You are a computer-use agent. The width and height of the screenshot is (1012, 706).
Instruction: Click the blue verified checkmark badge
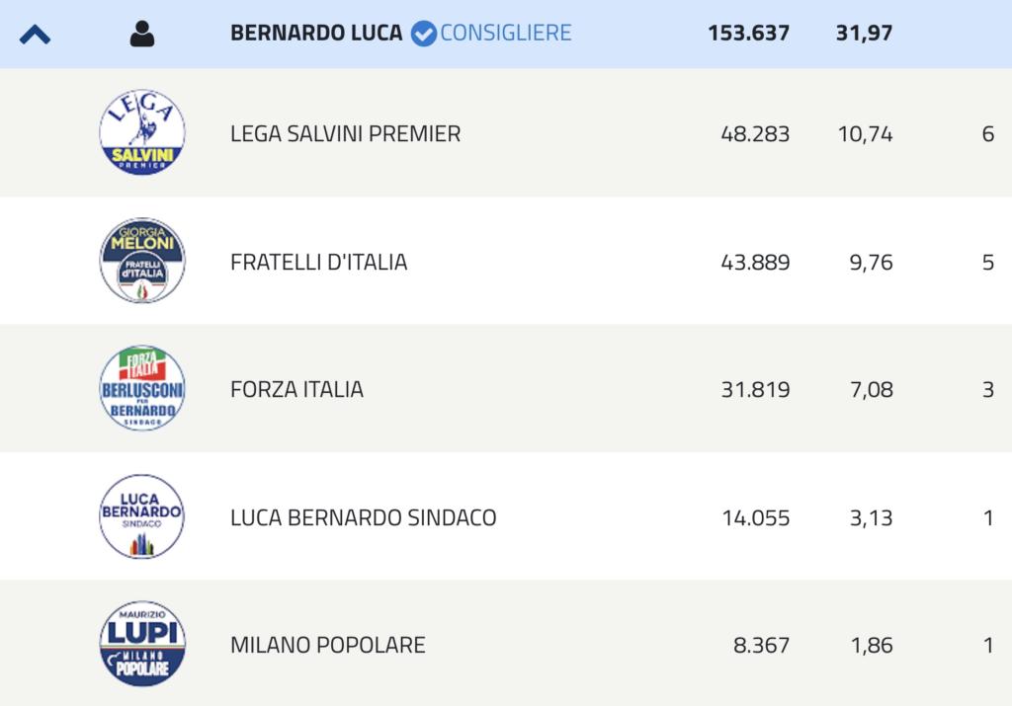[x=424, y=34]
